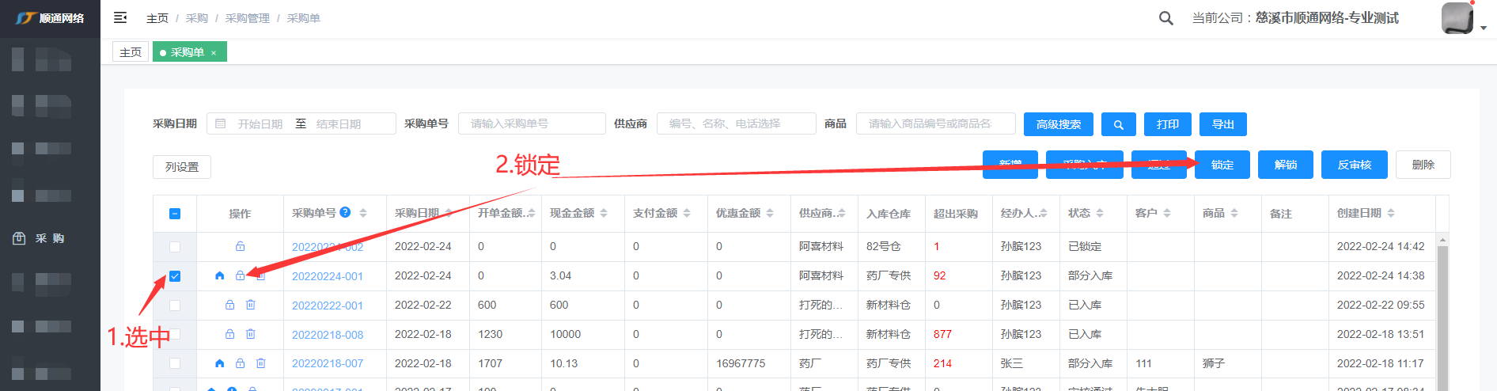Toggle the sidebar collapse hamburger icon
Screen dimensions: 1497x391
[x=120, y=17]
